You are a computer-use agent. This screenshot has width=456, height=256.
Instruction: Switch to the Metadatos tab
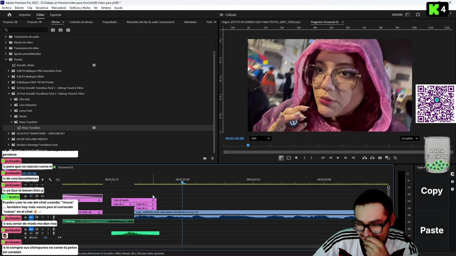click(190, 22)
